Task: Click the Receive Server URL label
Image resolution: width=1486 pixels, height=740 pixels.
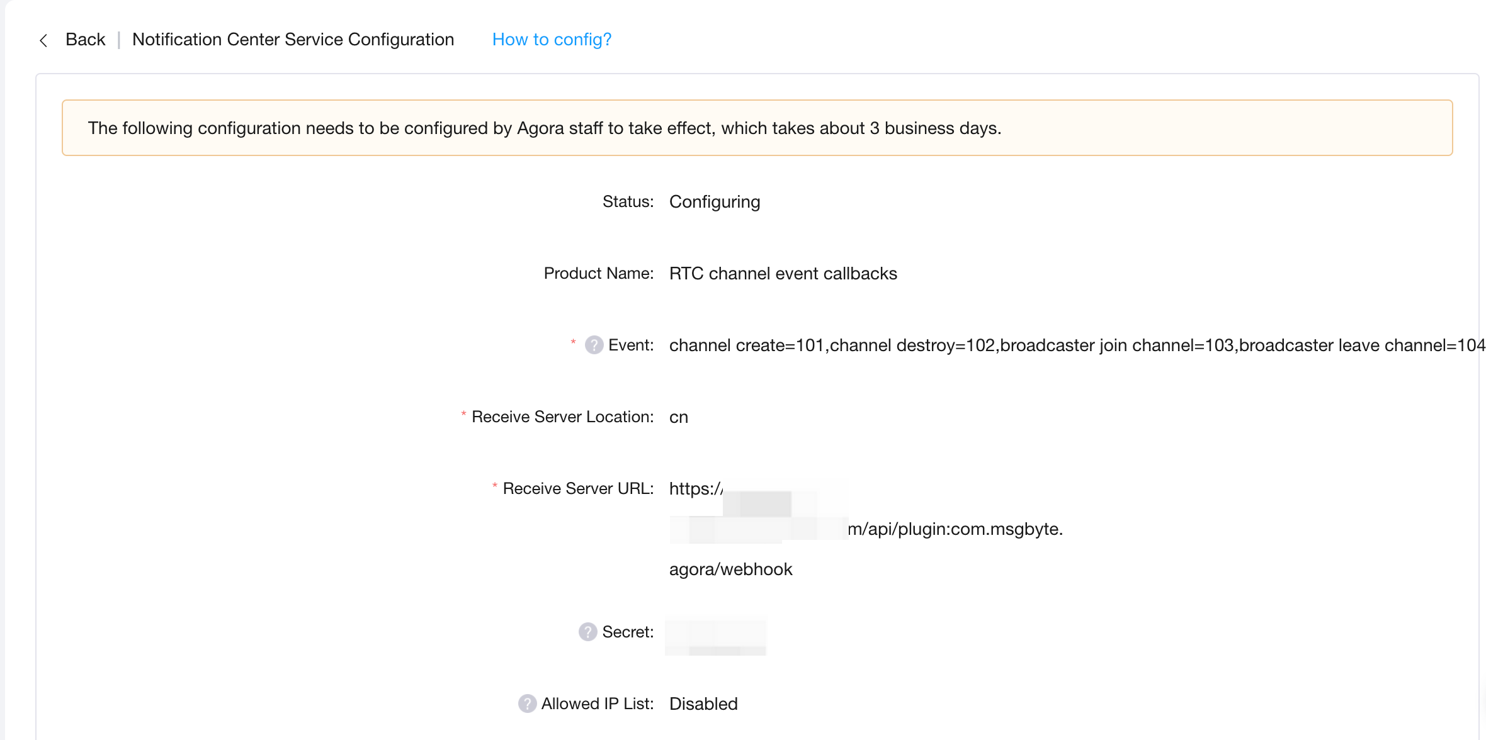Action: point(578,489)
